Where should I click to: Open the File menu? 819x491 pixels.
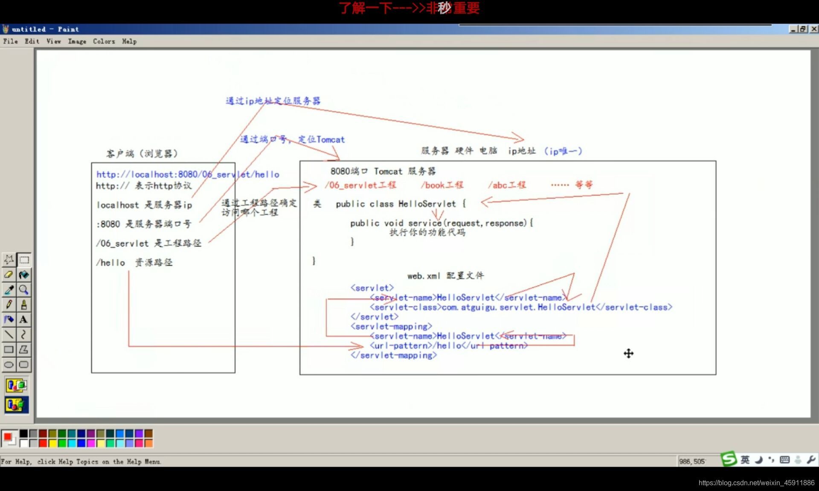[11, 41]
